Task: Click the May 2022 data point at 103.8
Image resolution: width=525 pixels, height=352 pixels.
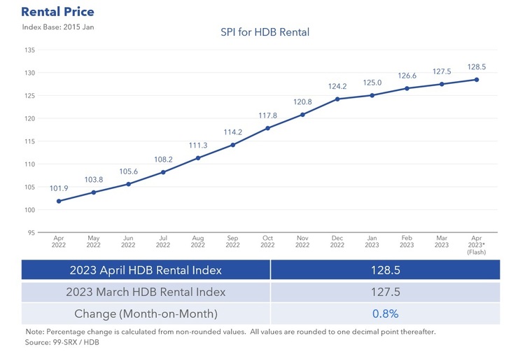Action: (94, 192)
